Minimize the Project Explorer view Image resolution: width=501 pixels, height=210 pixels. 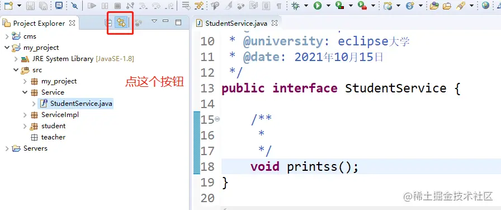(x=166, y=21)
